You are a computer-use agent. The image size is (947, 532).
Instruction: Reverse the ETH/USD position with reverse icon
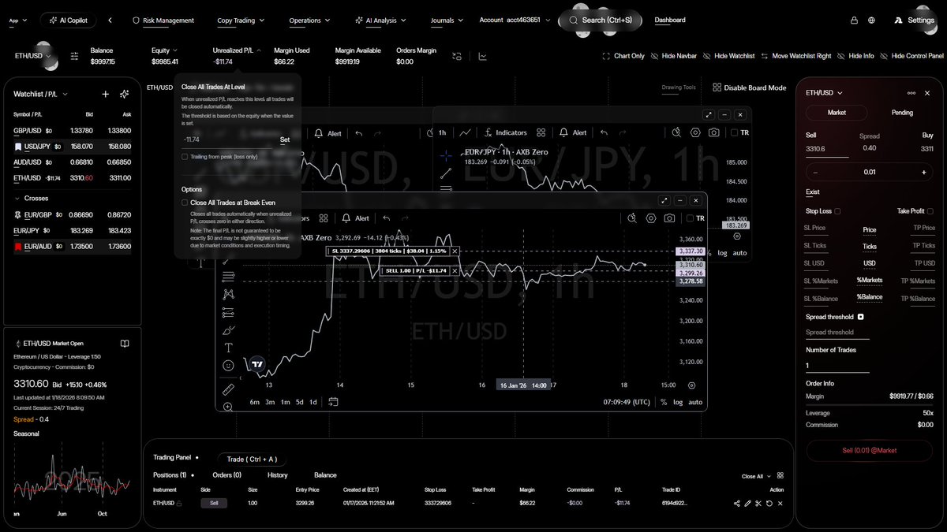769,503
